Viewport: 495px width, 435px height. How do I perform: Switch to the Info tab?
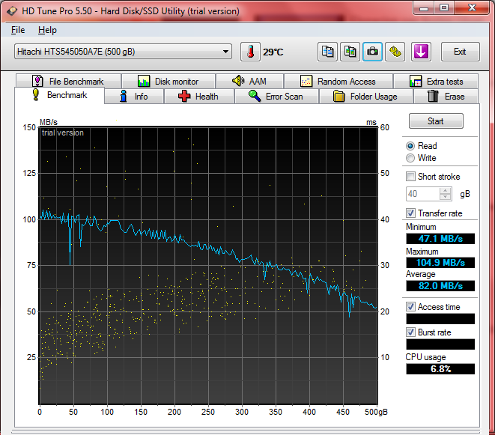pos(134,97)
